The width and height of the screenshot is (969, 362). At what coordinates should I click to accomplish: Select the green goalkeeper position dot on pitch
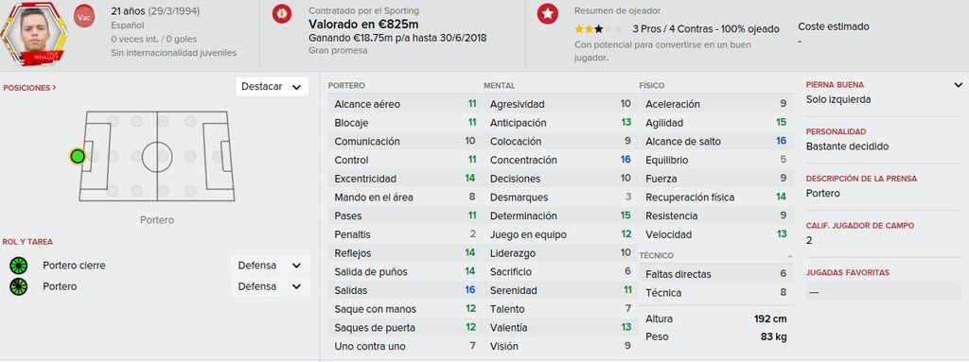click(78, 156)
